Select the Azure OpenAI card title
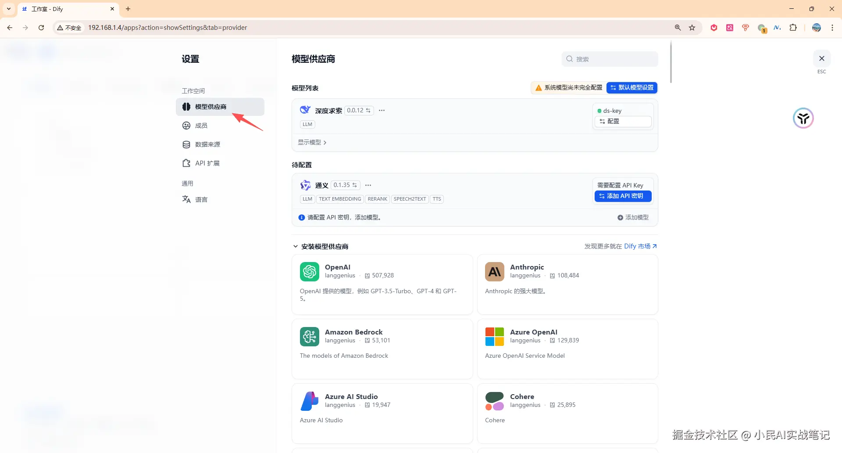Screen dimensions: 842x453 [534, 332]
